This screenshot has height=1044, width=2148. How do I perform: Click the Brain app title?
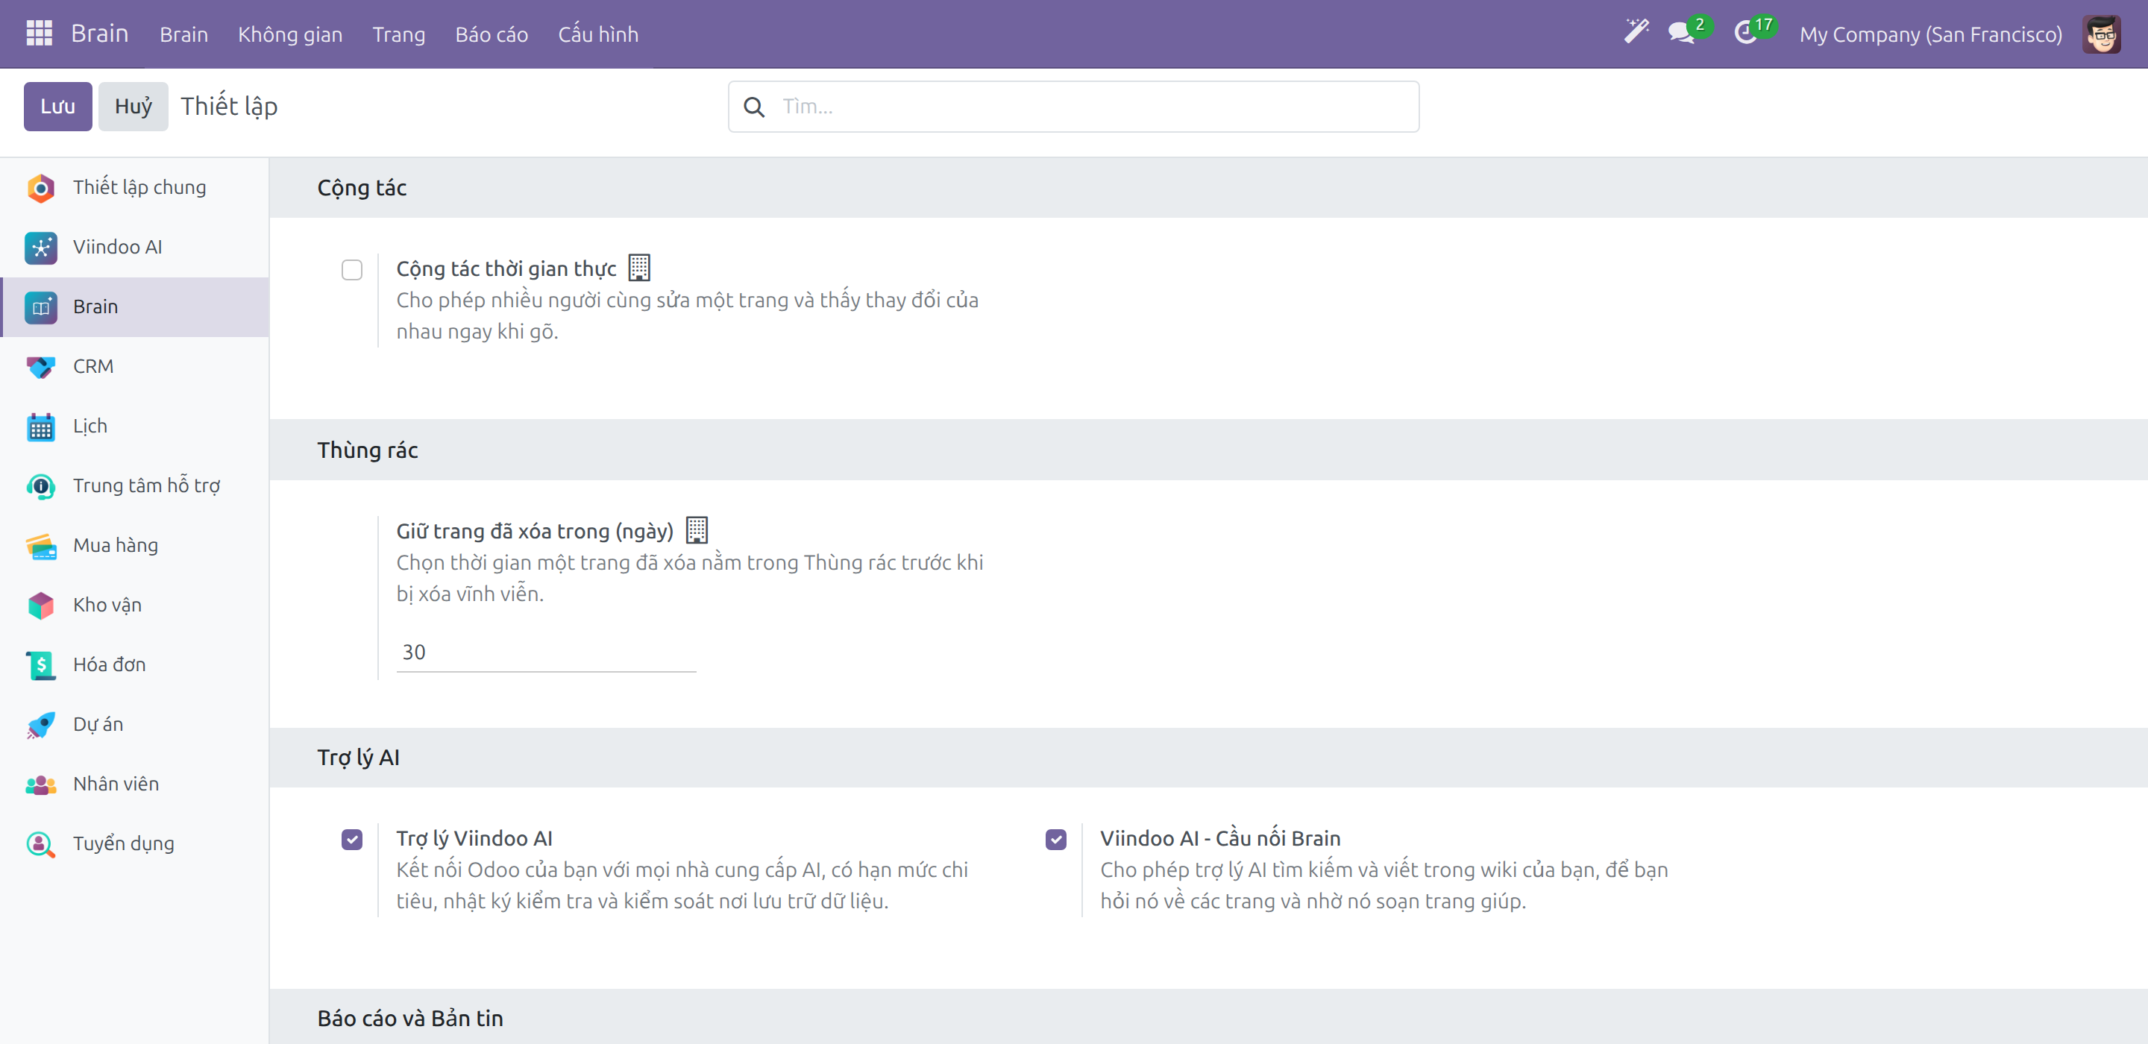click(x=99, y=34)
